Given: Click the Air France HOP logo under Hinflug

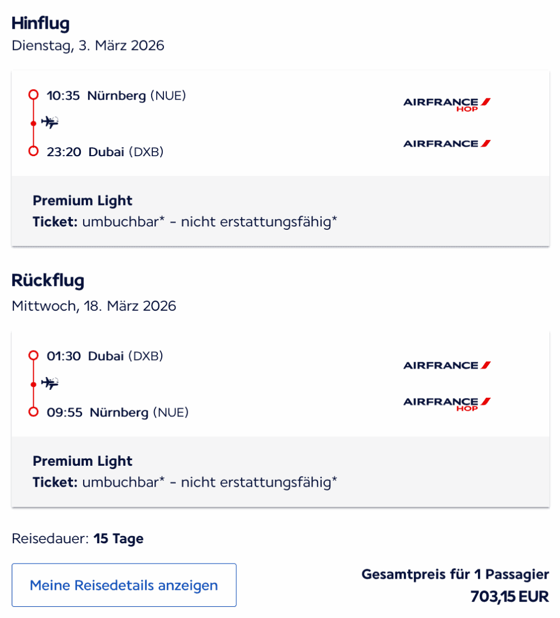Looking at the screenshot, I should pyautogui.click(x=447, y=104).
